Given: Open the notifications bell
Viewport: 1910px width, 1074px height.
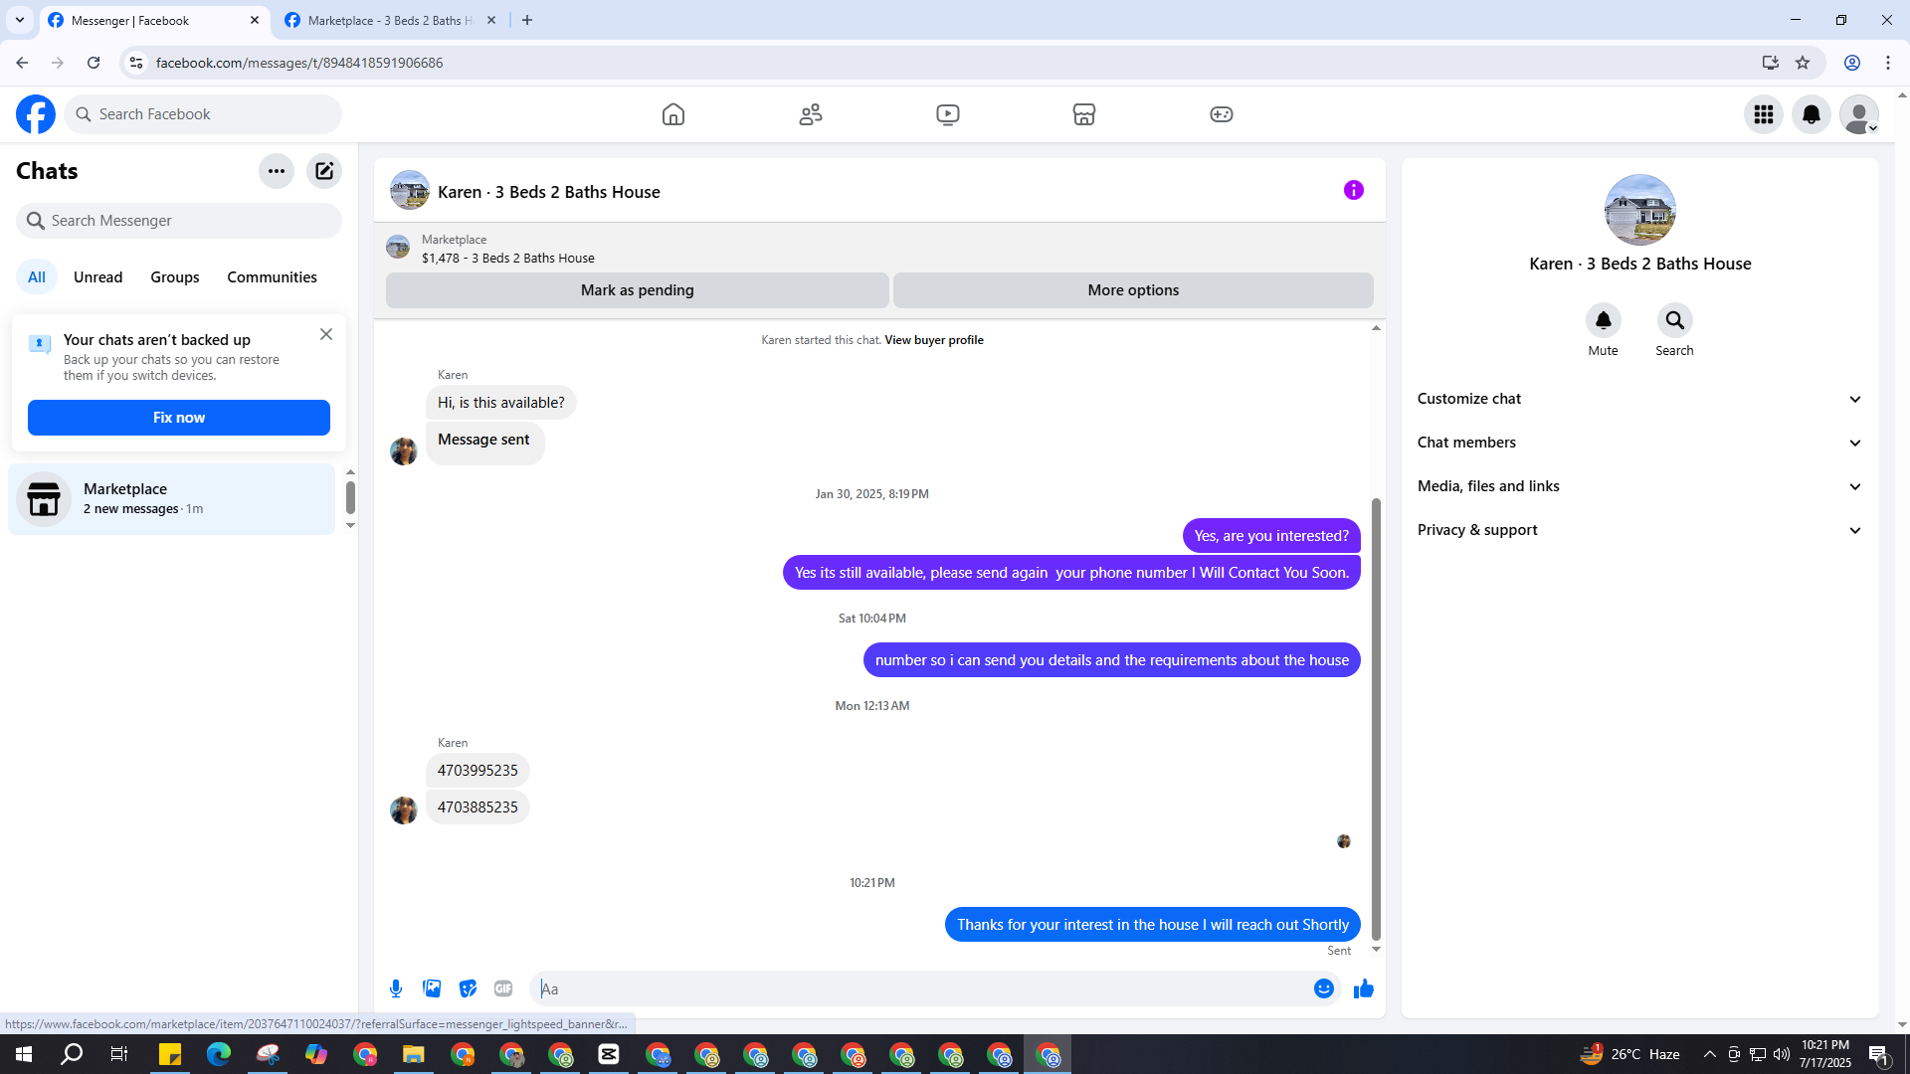Looking at the screenshot, I should (1812, 114).
